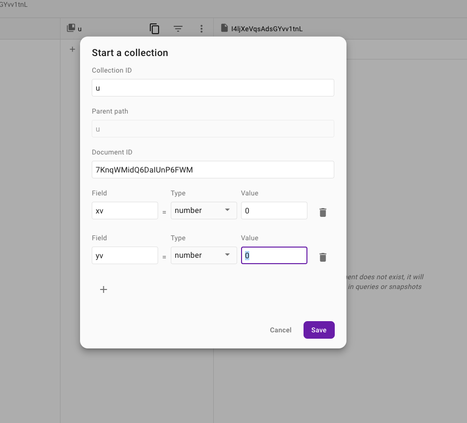Viewport: 467px width, 423px height.
Task: Edit the Collection ID input field
Action: pyautogui.click(x=213, y=88)
